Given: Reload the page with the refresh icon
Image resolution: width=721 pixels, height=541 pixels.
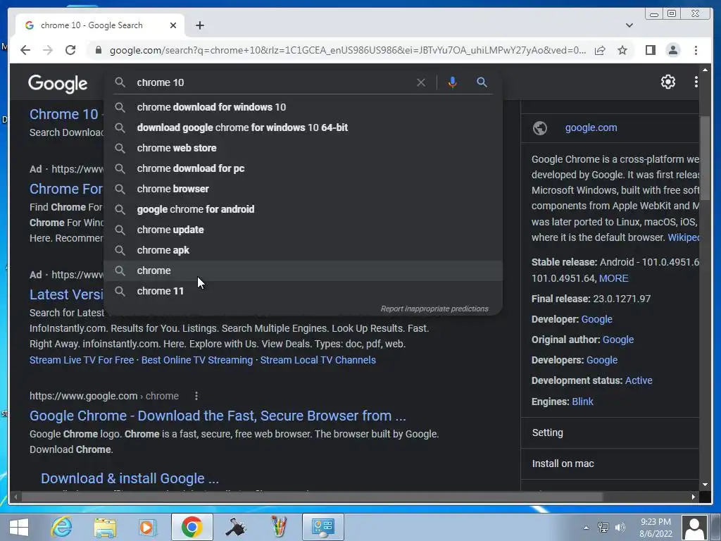Looking at the screenshot, I should [70, 50].
